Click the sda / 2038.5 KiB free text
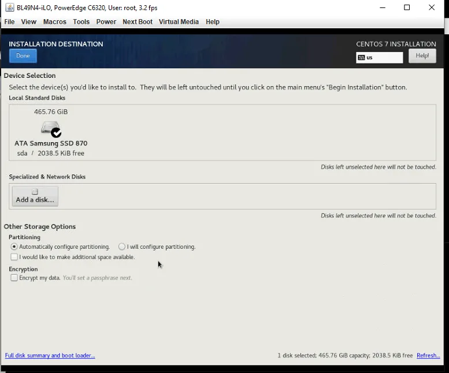 tap(51, 154)
